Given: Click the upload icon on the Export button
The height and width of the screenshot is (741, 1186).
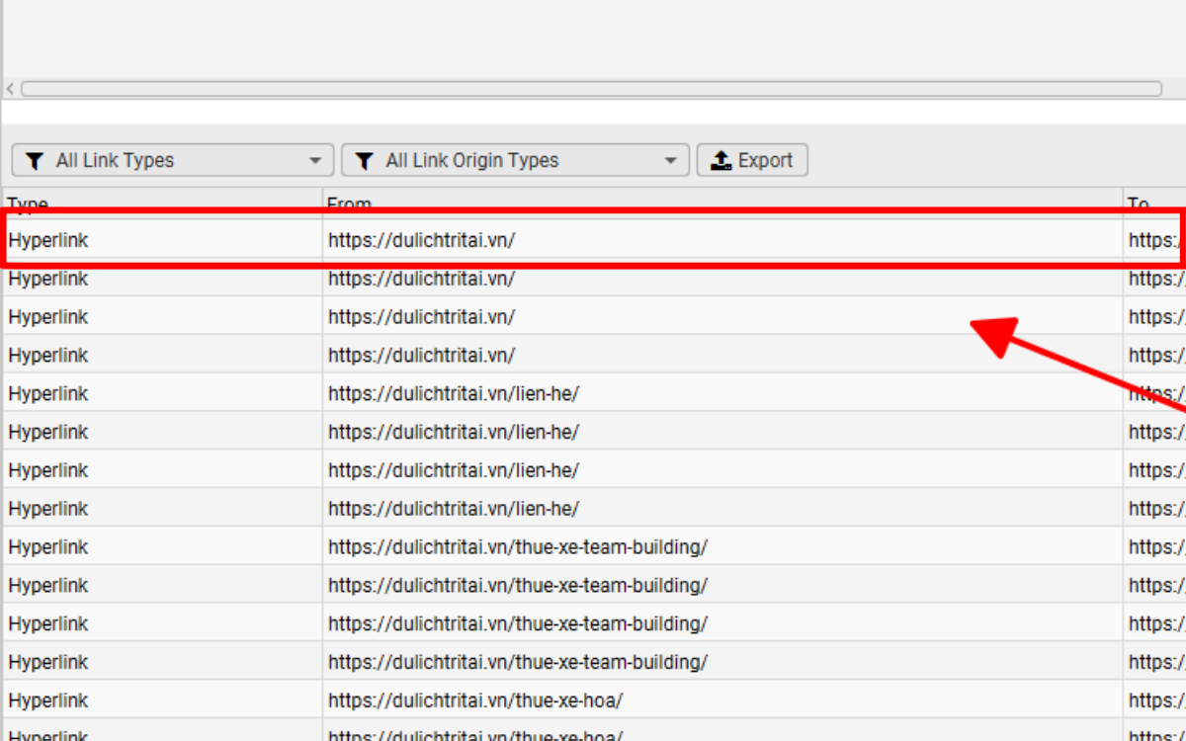Looking at the screenshot, I should click(x=720, y=160).
